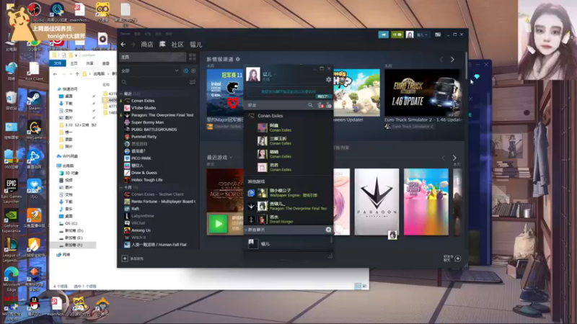Open the friends and chat button bottom right
The image size is (577, 324).
click(x=453, y=258)
